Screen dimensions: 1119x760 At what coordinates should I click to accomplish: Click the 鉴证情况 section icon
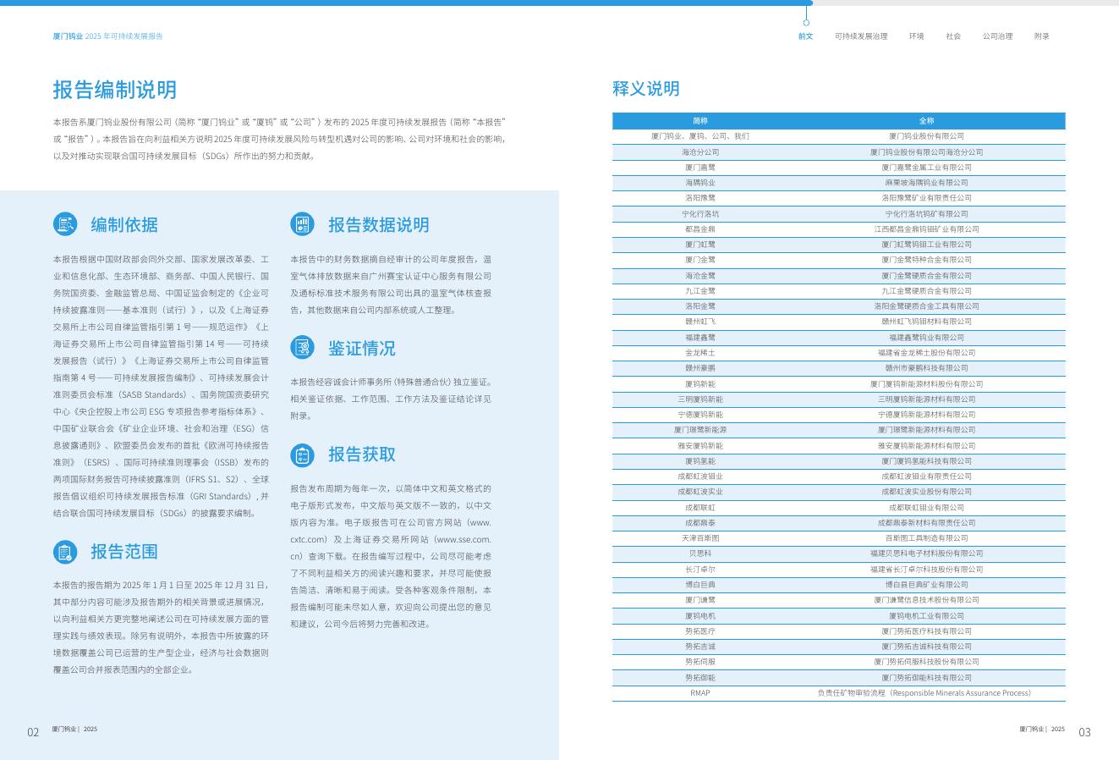pyautogui.click(x=302, y=348)
